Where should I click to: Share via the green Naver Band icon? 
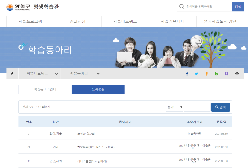216,74
